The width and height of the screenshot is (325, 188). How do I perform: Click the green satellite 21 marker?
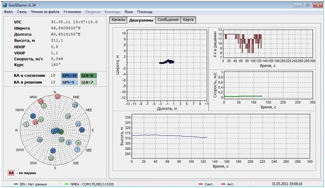[x=51, y=158]
